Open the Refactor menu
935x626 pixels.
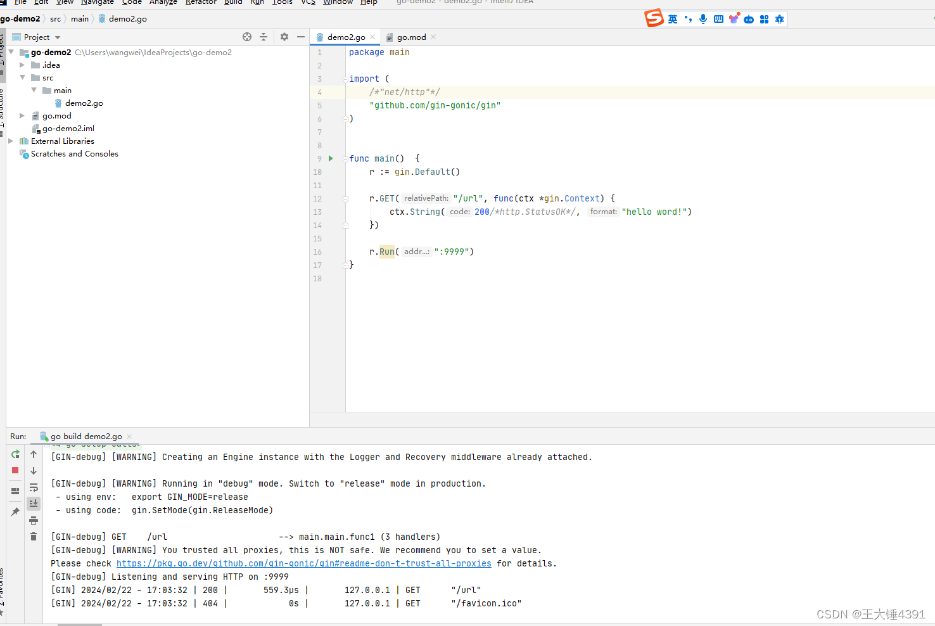tap(201, 3)
